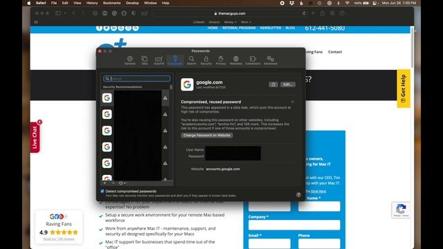
Task: Switch to the AutoFill preferences pane
Action: 159,60
